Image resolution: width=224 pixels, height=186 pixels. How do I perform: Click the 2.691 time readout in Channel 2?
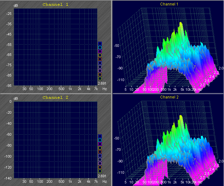coord(102,176)
